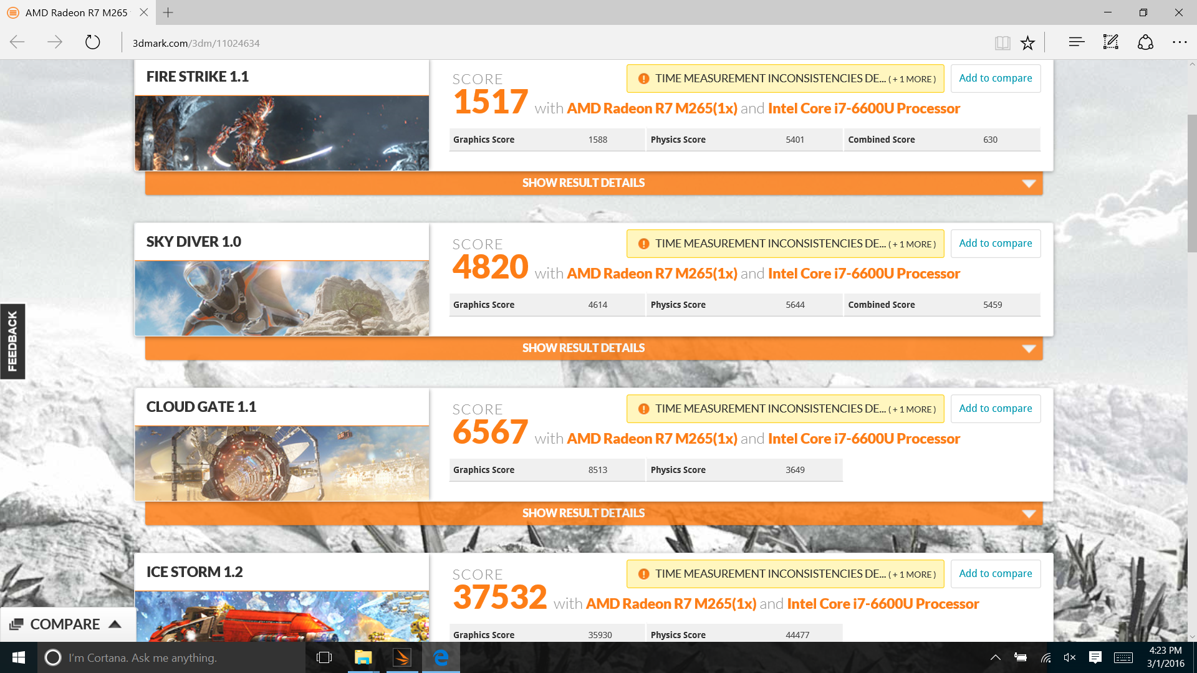This screenshot has width=1197, height=673.
Task: Select the AMD Radeon R7 M265 tab
Action: (x=76, y=12)
